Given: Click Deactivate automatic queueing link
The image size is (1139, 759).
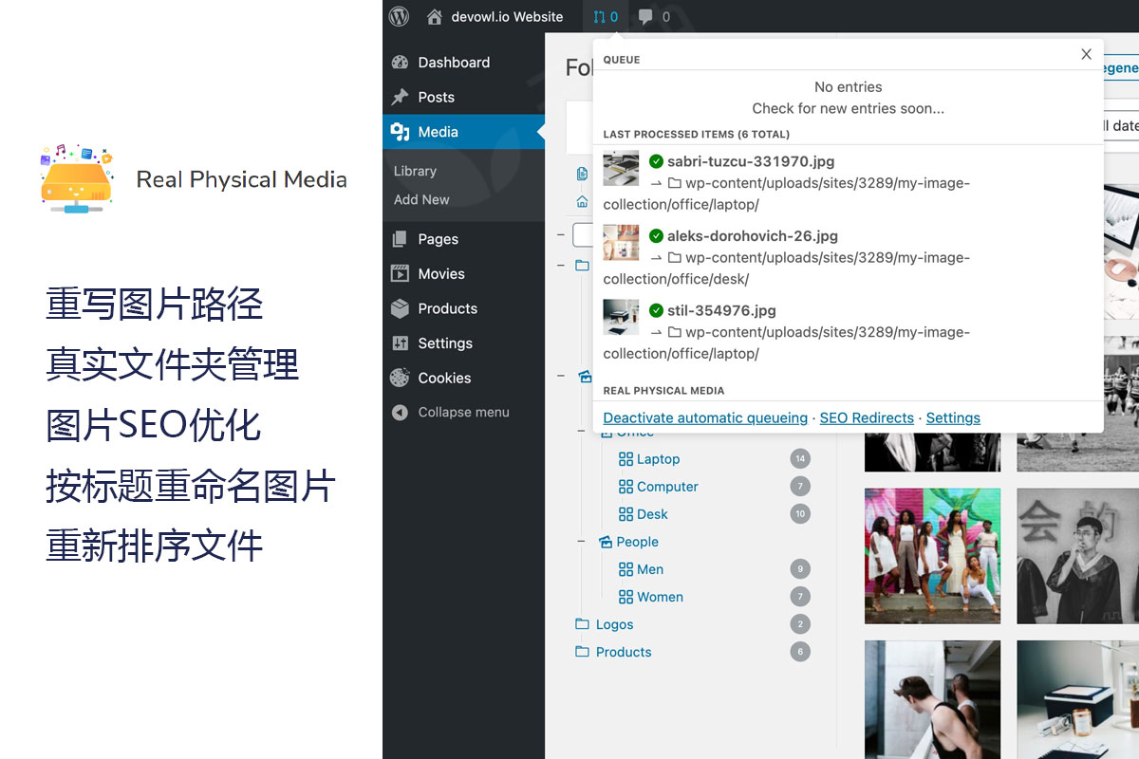Looking at the screenshot, I should (705, 417).
